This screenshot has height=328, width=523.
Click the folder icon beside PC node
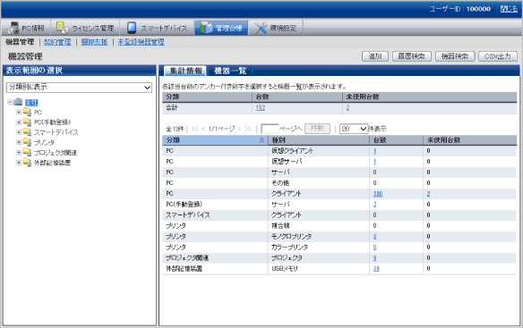[x=27, y=112]
